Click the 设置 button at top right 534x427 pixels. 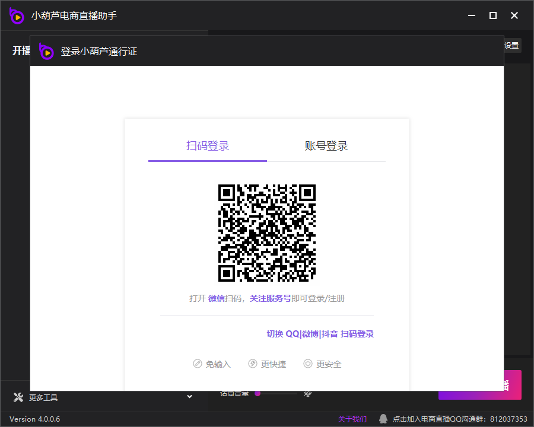click(511, 46)
